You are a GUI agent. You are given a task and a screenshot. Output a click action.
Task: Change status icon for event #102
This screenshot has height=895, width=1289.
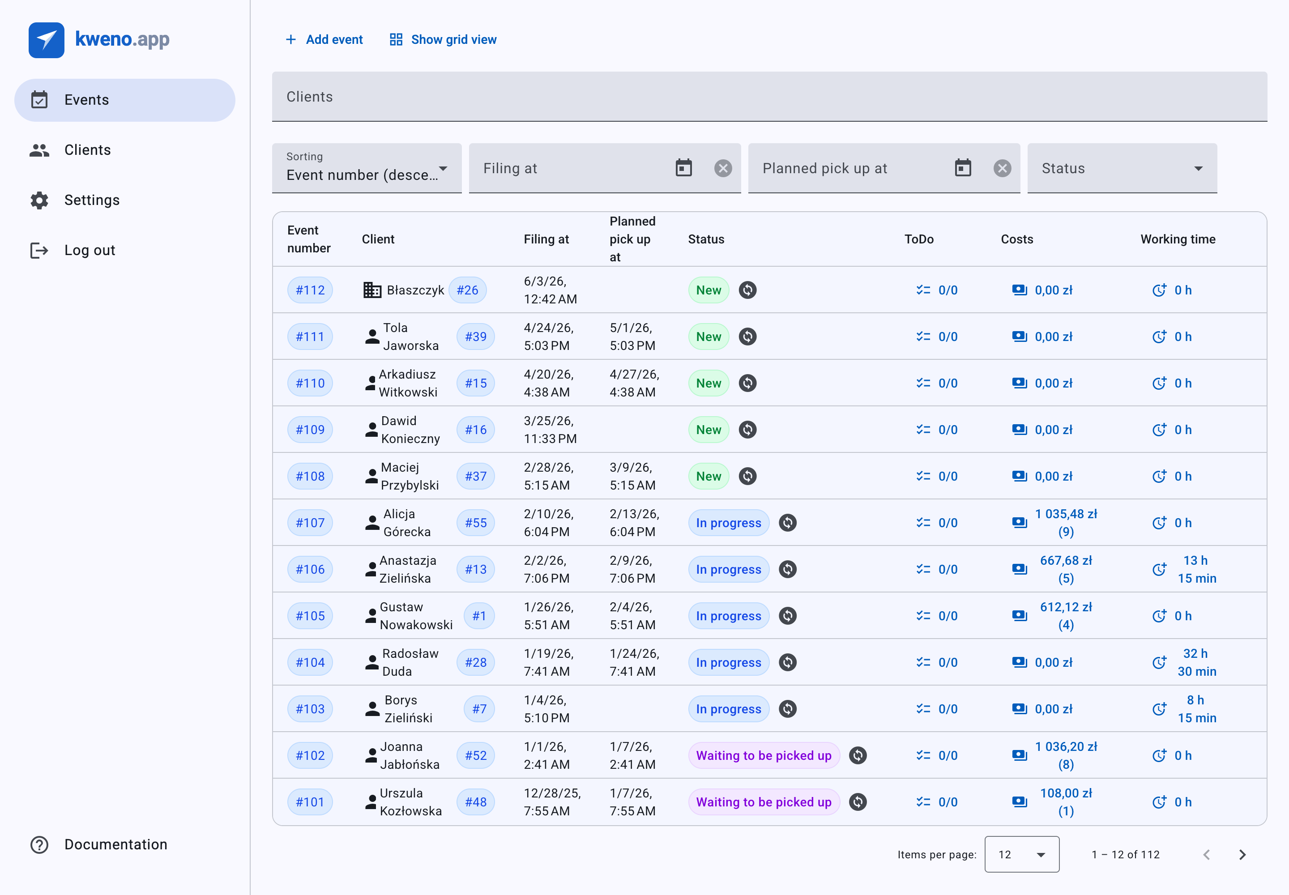click(x=858, y=755)
